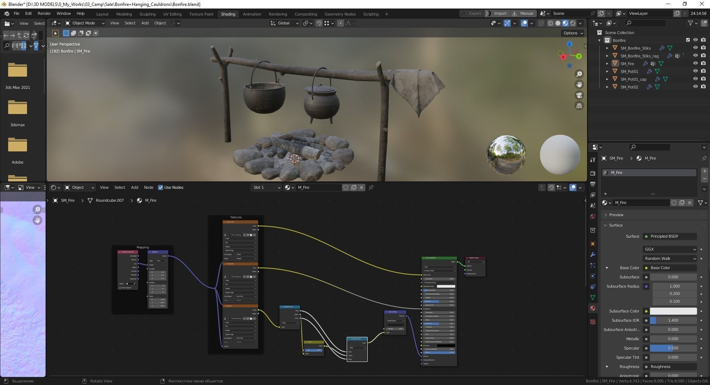Switch to the UV Editing workspace tab
Viewport: 710px width, 385px height.
[172, 14]
